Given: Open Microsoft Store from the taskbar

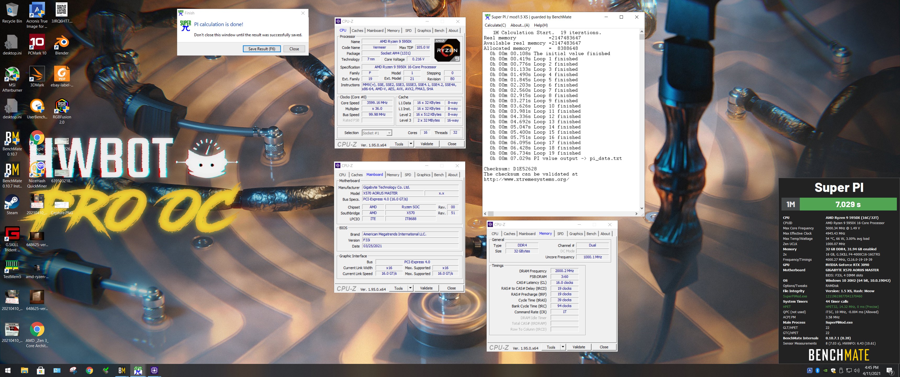Looking at the screenshot, I should [41, 370].
